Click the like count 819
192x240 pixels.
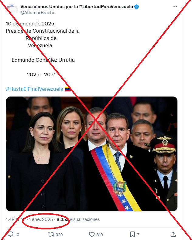(x=100, y=235)
